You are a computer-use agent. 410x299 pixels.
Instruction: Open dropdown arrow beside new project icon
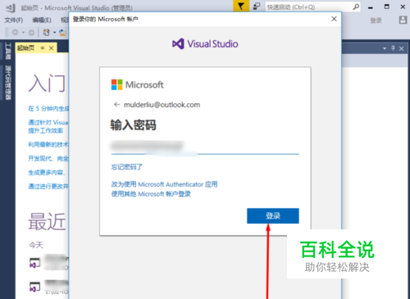[54, 33]
